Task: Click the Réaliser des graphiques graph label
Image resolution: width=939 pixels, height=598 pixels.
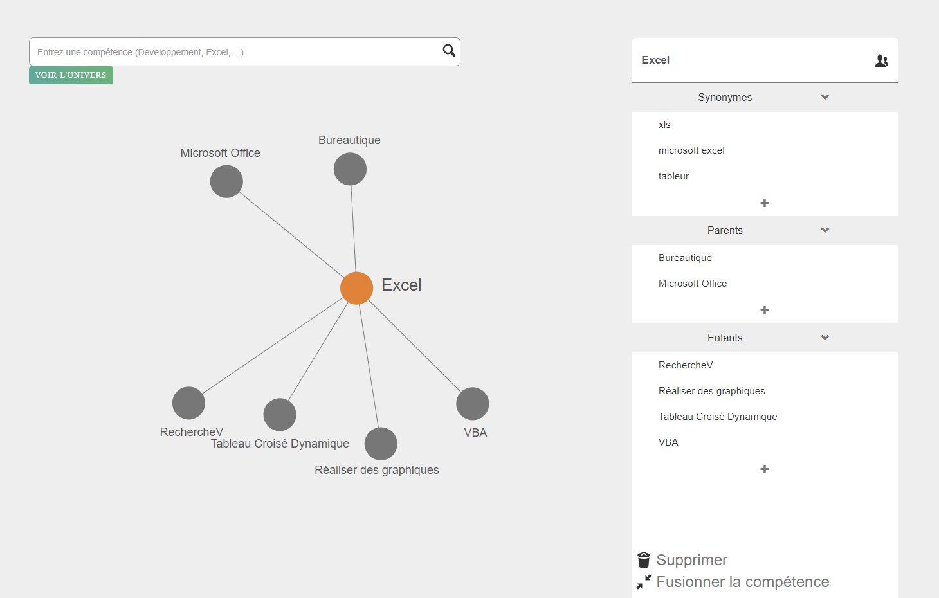Action: 377,470
